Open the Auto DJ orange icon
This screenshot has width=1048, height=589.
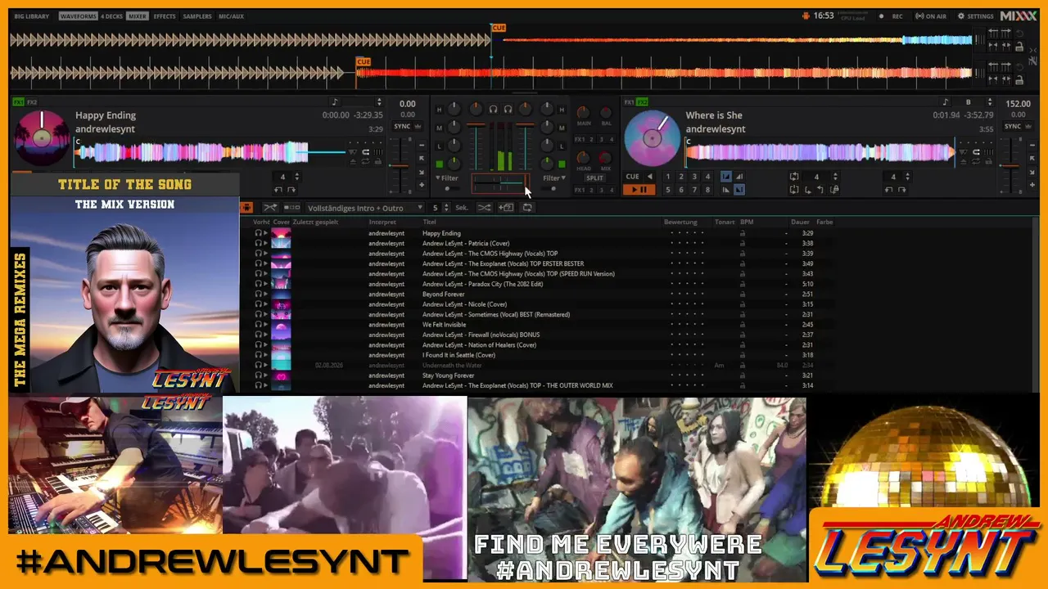pos(247,208)
